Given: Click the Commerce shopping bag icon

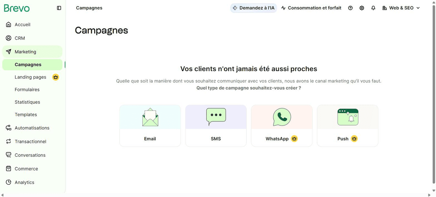Looking at the screenshot, I should click(9, 169).
